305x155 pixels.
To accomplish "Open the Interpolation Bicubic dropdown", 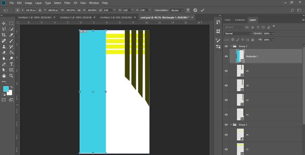I will tap(176, 10).
